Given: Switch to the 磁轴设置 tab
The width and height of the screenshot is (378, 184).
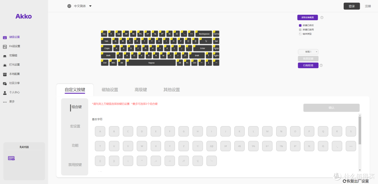Looking at the screenshot, I should pos(110,90).
